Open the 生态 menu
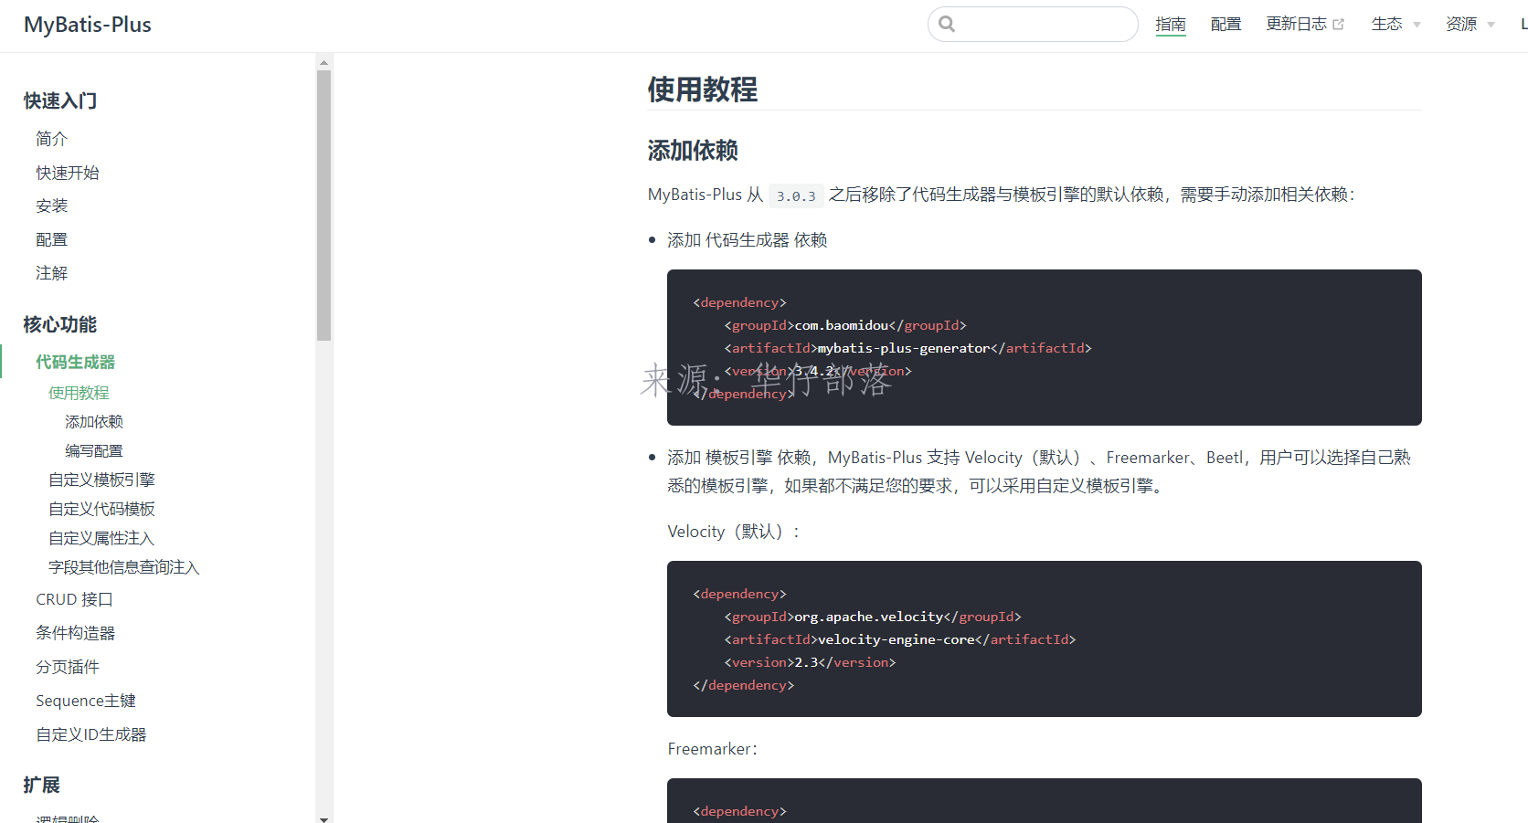The image size is (1528, 823). pyautogui.click(x=1386, y=24)
